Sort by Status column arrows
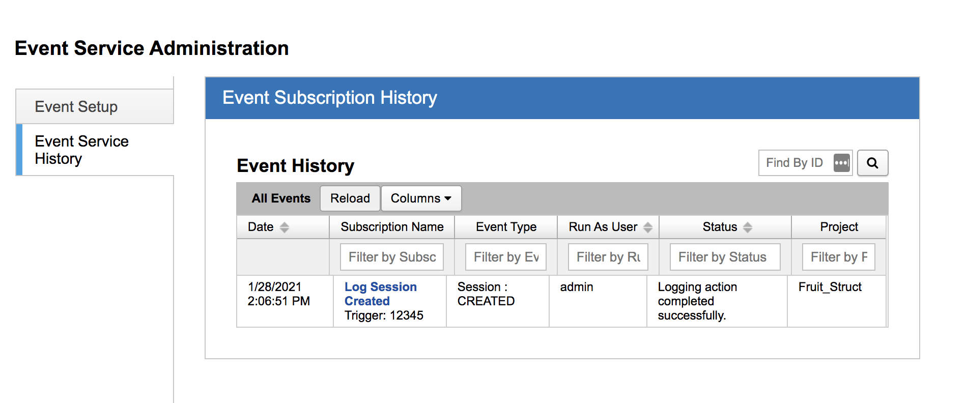 point(747,227)
